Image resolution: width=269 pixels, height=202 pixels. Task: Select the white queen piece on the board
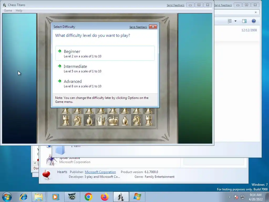click(101, 120)
